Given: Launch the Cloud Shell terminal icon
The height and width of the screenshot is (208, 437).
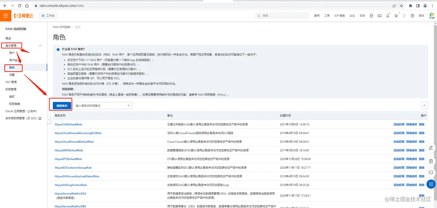Looking at the screenshot, I should (379, 16).
